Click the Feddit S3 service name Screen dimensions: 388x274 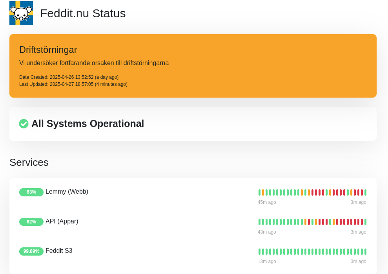[59, 251]
